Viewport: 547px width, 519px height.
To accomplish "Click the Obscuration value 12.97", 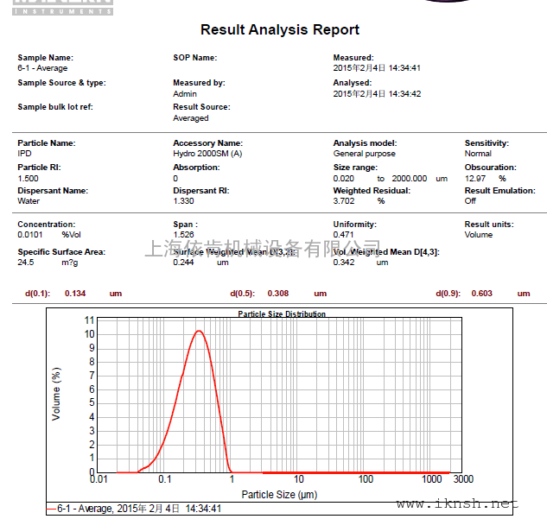I will click(x=476, y=178).
